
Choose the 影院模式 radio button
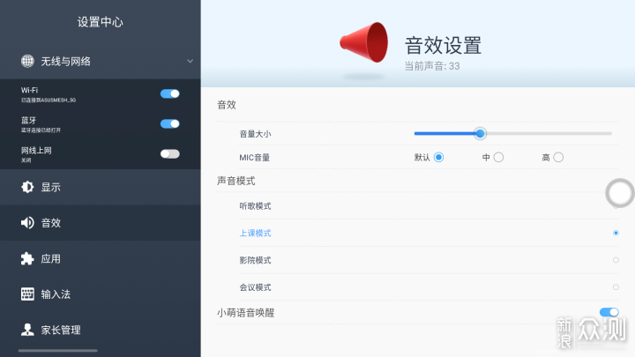pyautogui.click(x=616, y=260)
